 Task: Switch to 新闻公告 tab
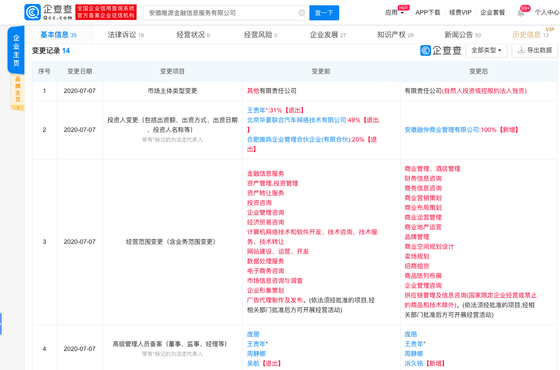point(462,35)
